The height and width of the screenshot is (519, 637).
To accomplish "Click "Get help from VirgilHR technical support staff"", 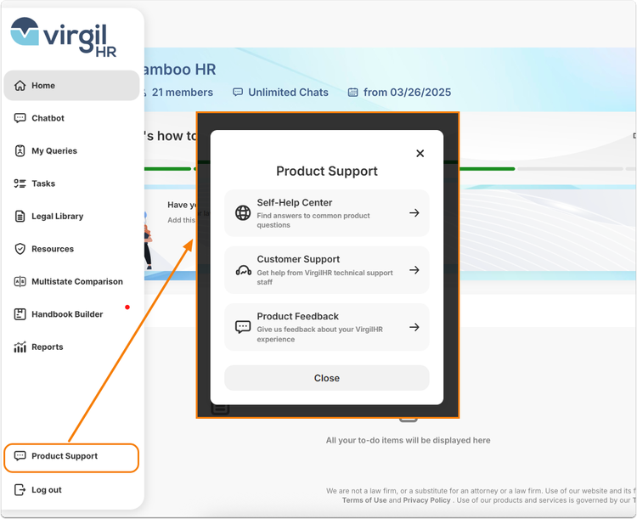I will pos(324,277).
